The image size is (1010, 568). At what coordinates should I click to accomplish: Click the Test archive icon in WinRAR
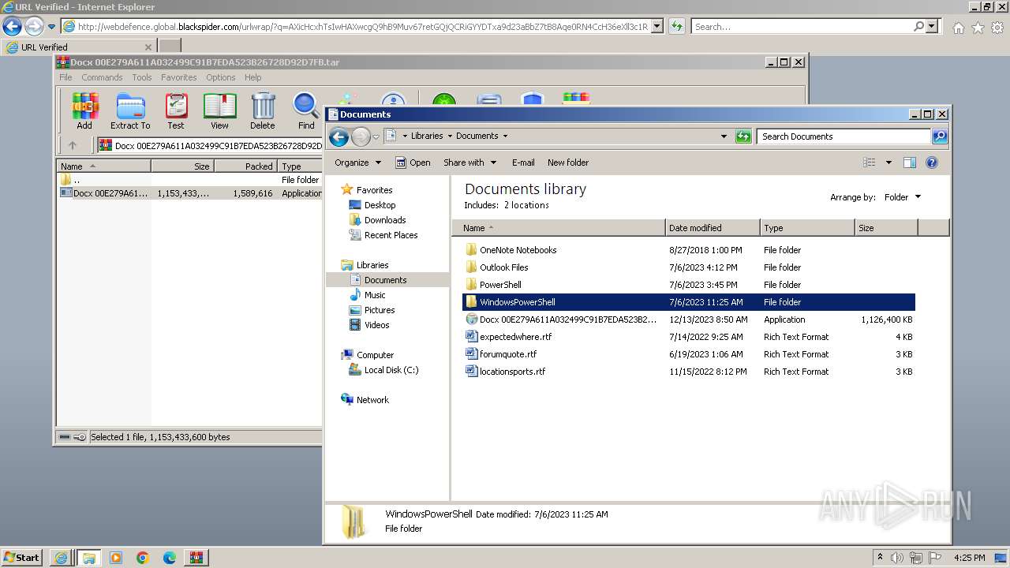click(x=176, y=111)
